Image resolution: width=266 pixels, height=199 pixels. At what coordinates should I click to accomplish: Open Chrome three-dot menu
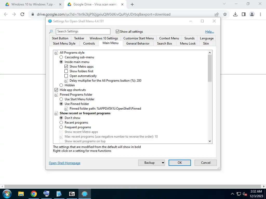point(260,15)
